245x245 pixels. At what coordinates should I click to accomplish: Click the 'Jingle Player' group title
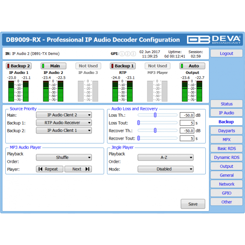(122, 147)
